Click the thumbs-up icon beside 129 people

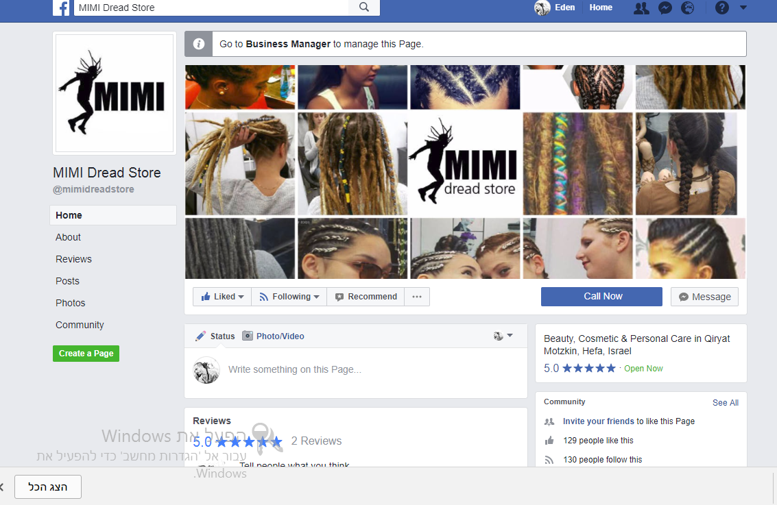click(549, 441)
